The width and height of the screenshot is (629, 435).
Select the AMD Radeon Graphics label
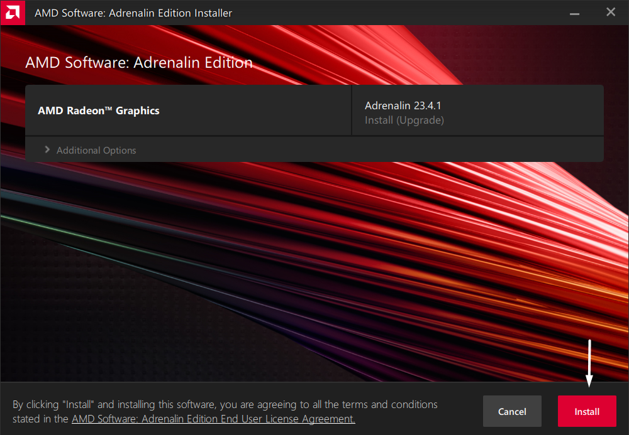coord(99,110)
